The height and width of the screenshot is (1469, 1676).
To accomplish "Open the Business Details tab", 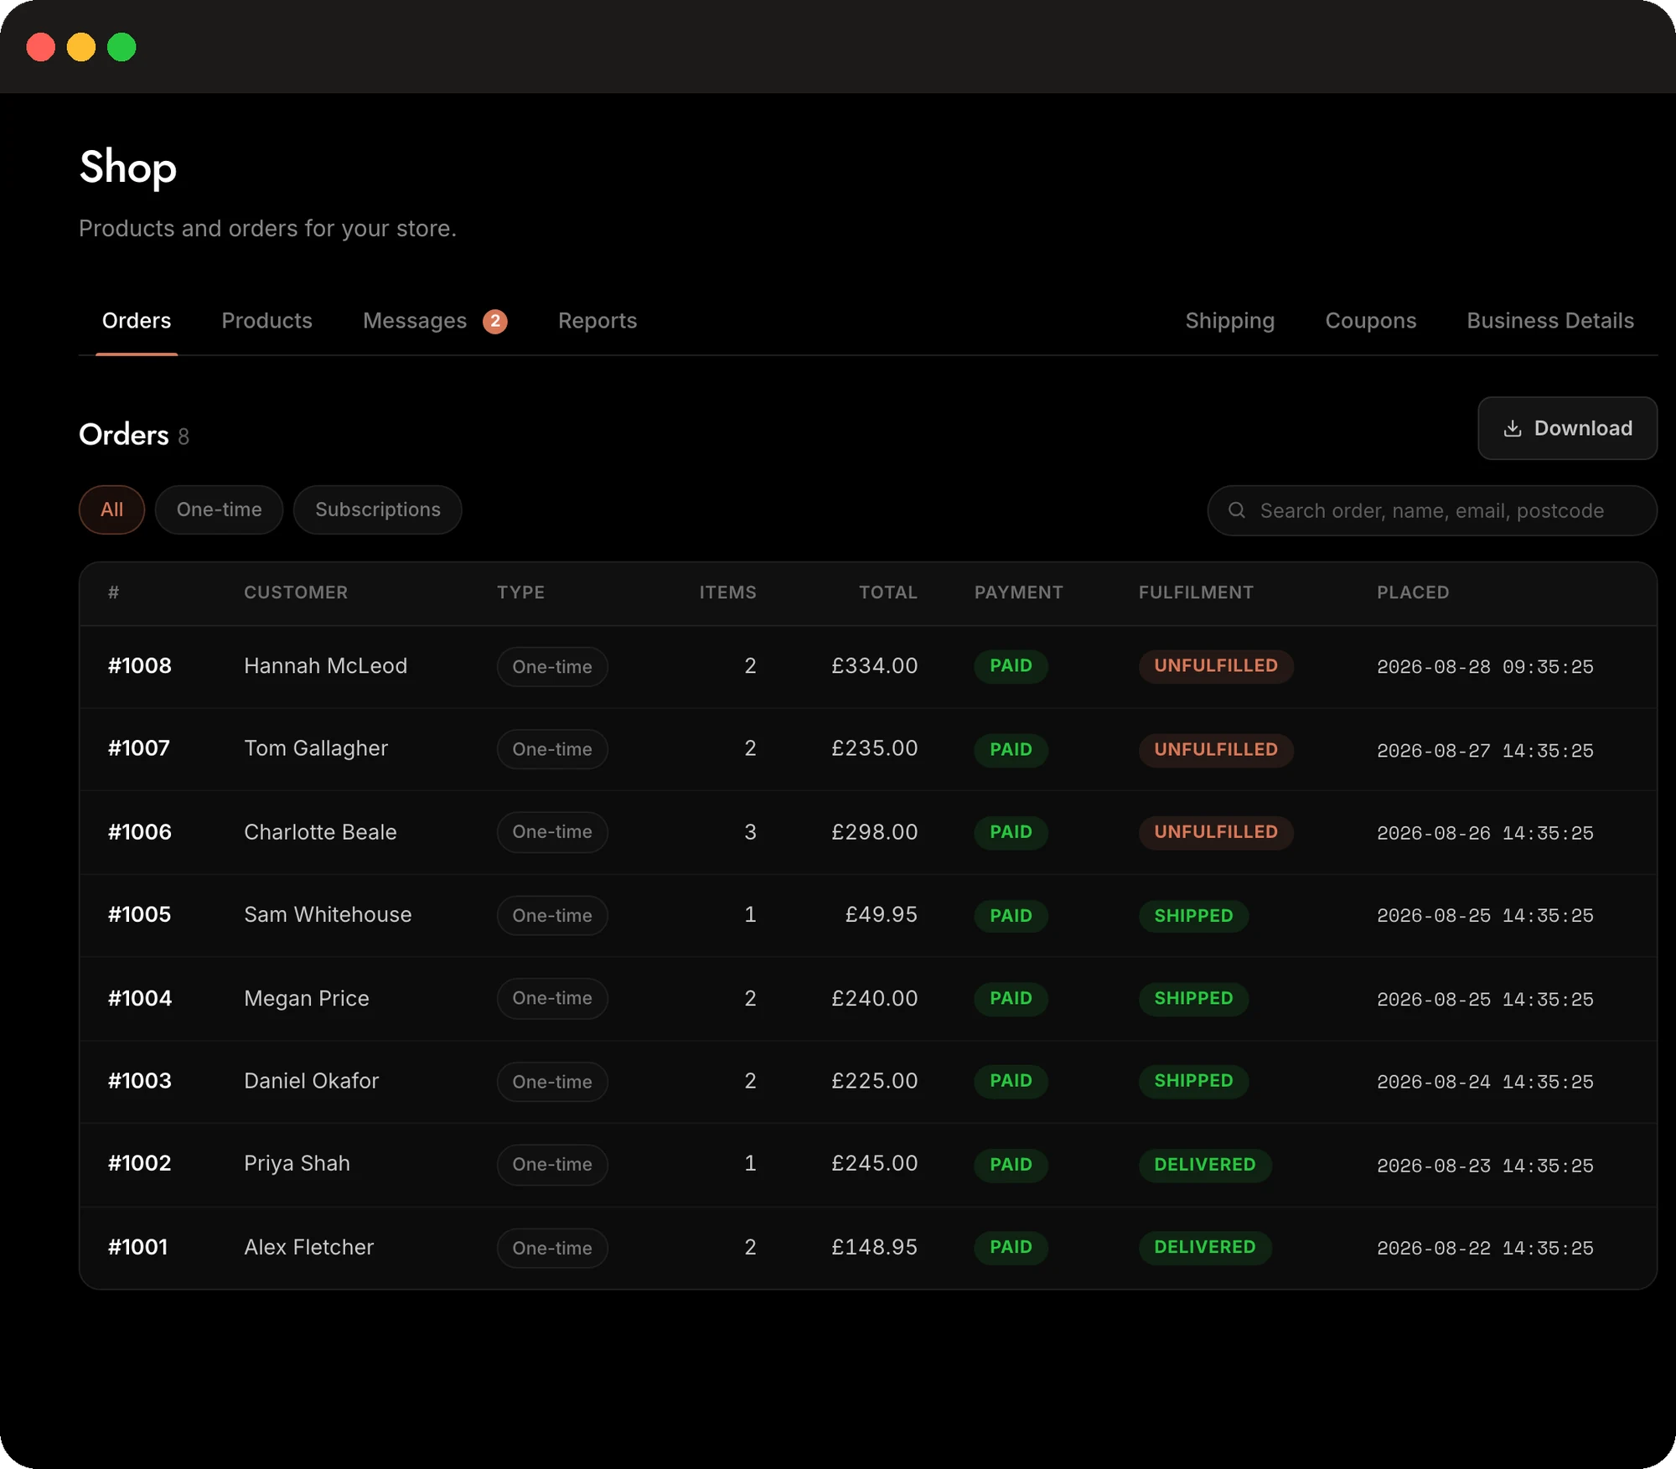I will 1550,321.
